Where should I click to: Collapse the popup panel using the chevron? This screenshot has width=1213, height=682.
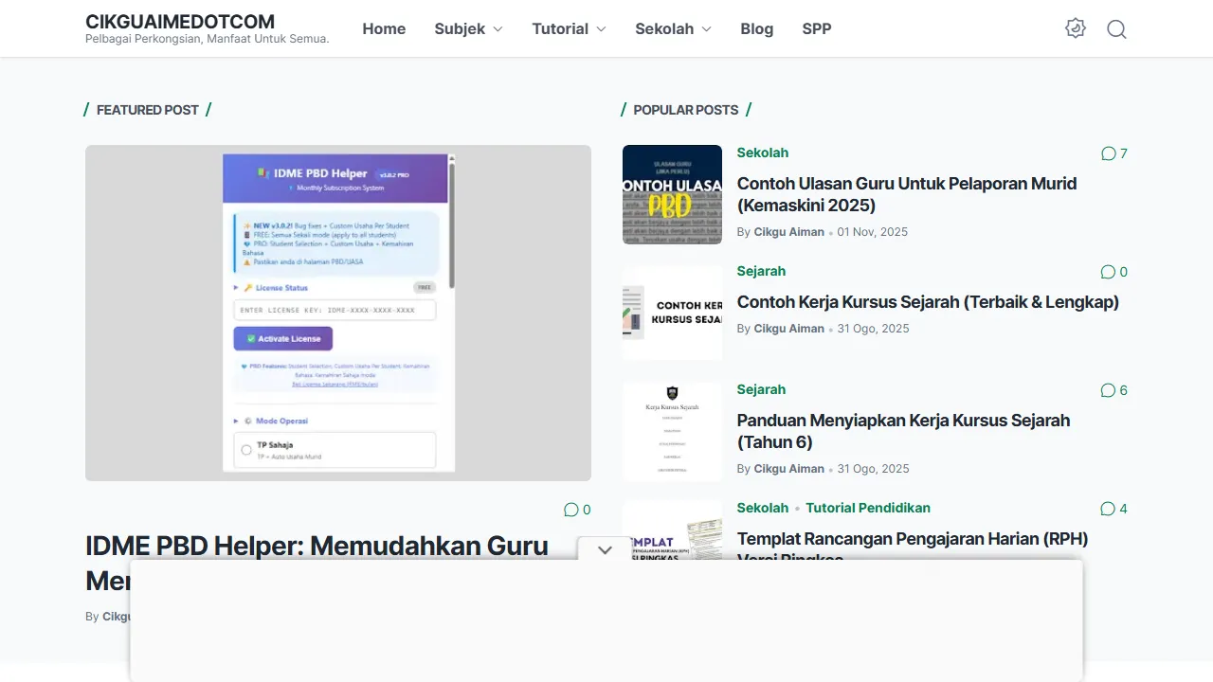coord(605,549)
